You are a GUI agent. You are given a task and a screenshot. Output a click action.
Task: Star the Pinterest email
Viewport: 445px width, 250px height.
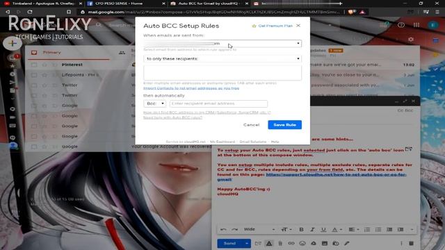click(44, 65)
